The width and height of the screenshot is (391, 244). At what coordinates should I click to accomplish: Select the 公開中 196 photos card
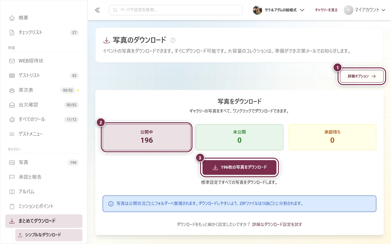(147, 137)
